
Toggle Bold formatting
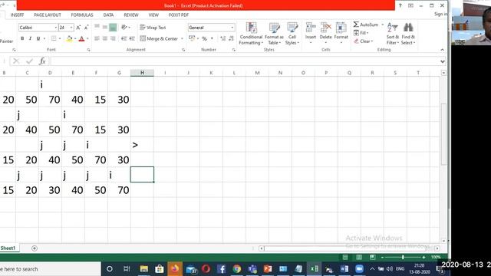[22, 38]
